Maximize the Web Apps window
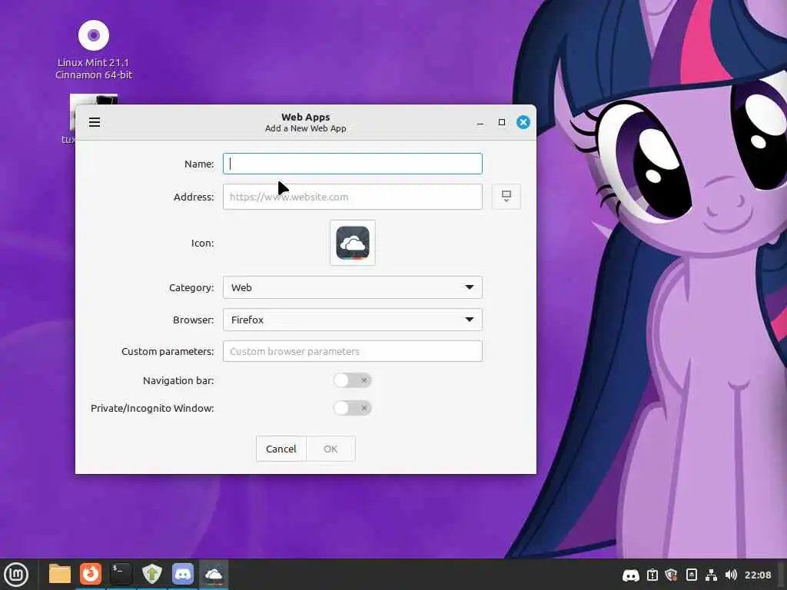787x590 pixels. click(x=501, y=122)
